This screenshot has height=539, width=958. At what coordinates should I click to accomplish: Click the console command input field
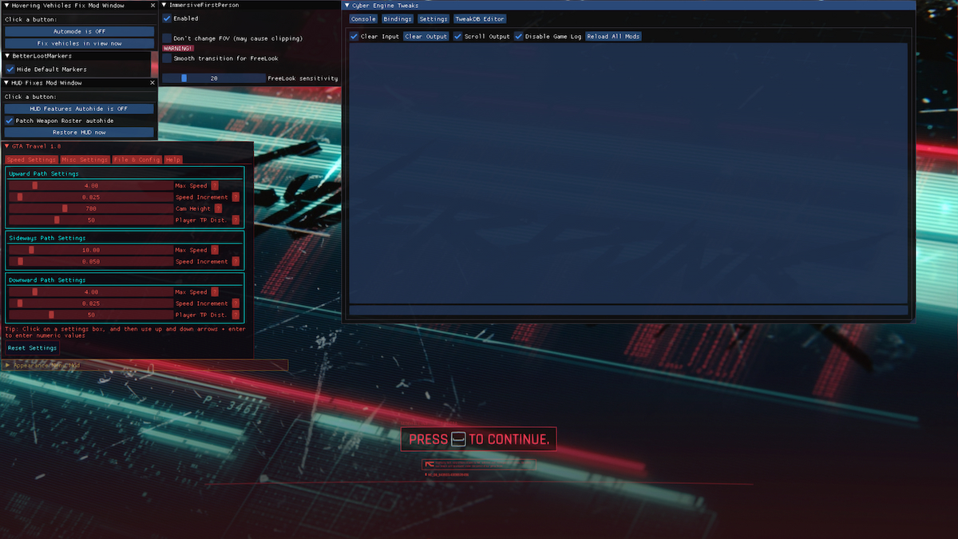click(628, 310)
